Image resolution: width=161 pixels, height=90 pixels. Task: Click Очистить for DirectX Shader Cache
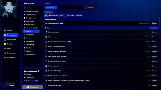[x=154, y=71]
